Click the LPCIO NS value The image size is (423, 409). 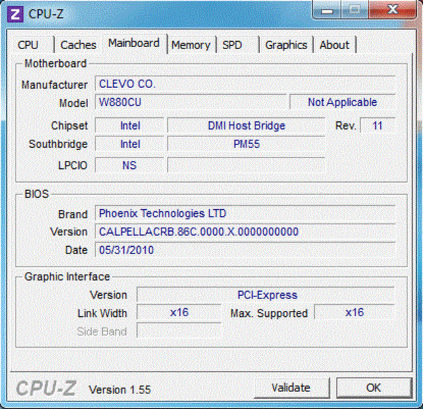click(x=129, y=165)
